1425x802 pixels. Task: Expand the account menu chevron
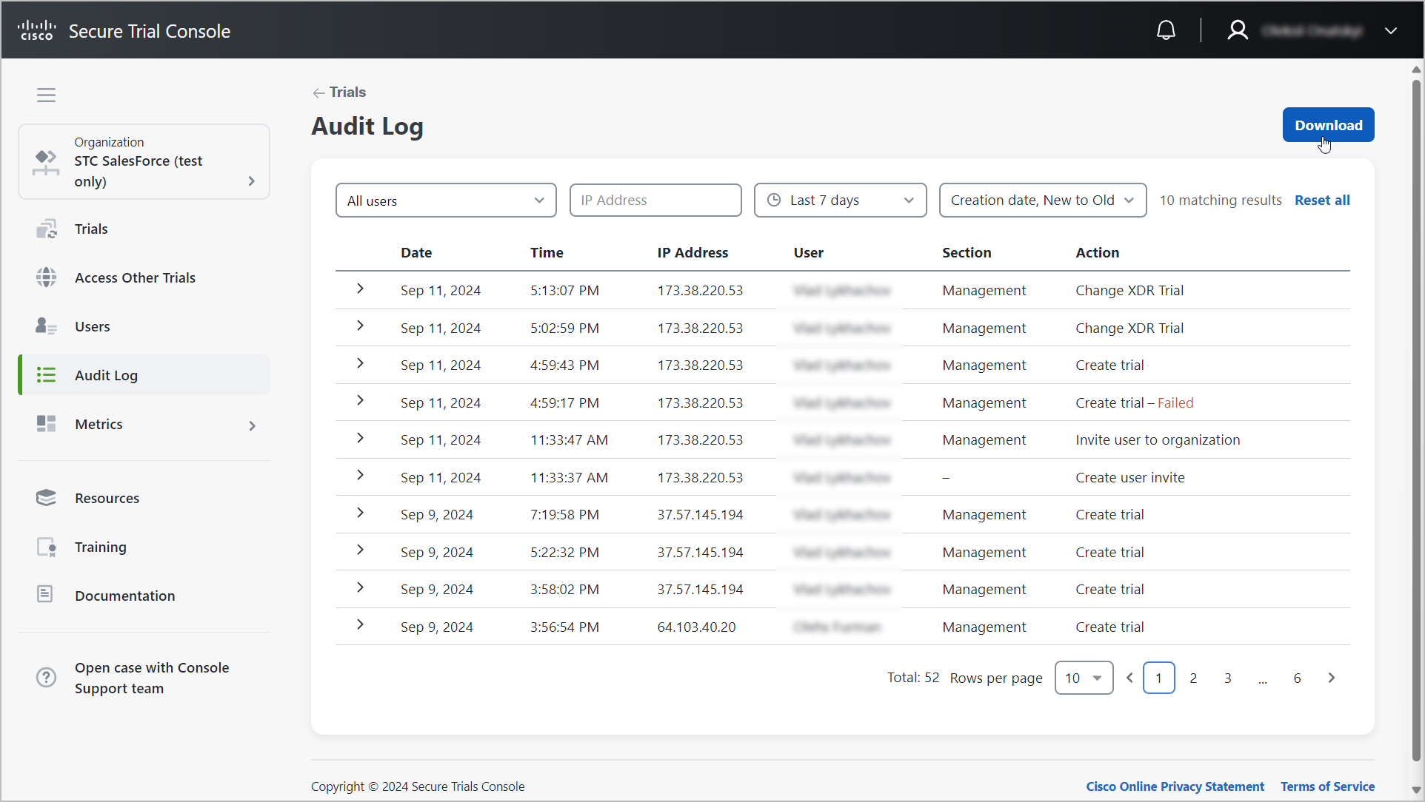(1391, 31)
